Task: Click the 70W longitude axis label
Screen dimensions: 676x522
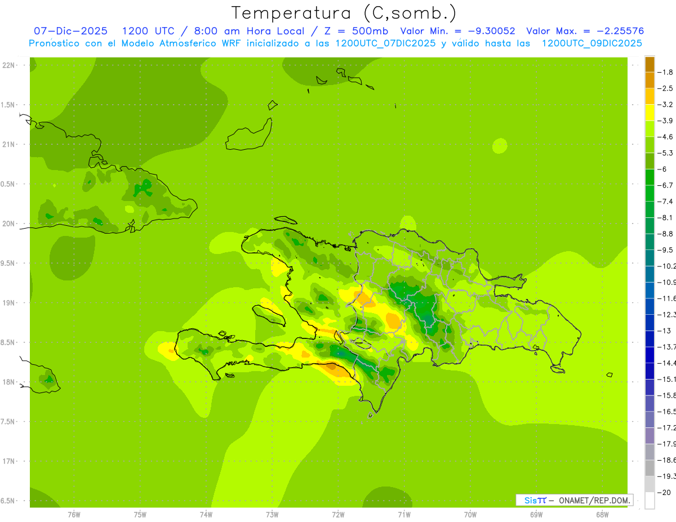Action: (470, 515)
